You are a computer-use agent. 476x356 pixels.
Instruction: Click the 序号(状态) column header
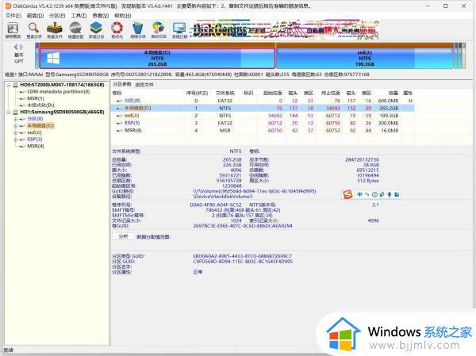click(197, 93)
